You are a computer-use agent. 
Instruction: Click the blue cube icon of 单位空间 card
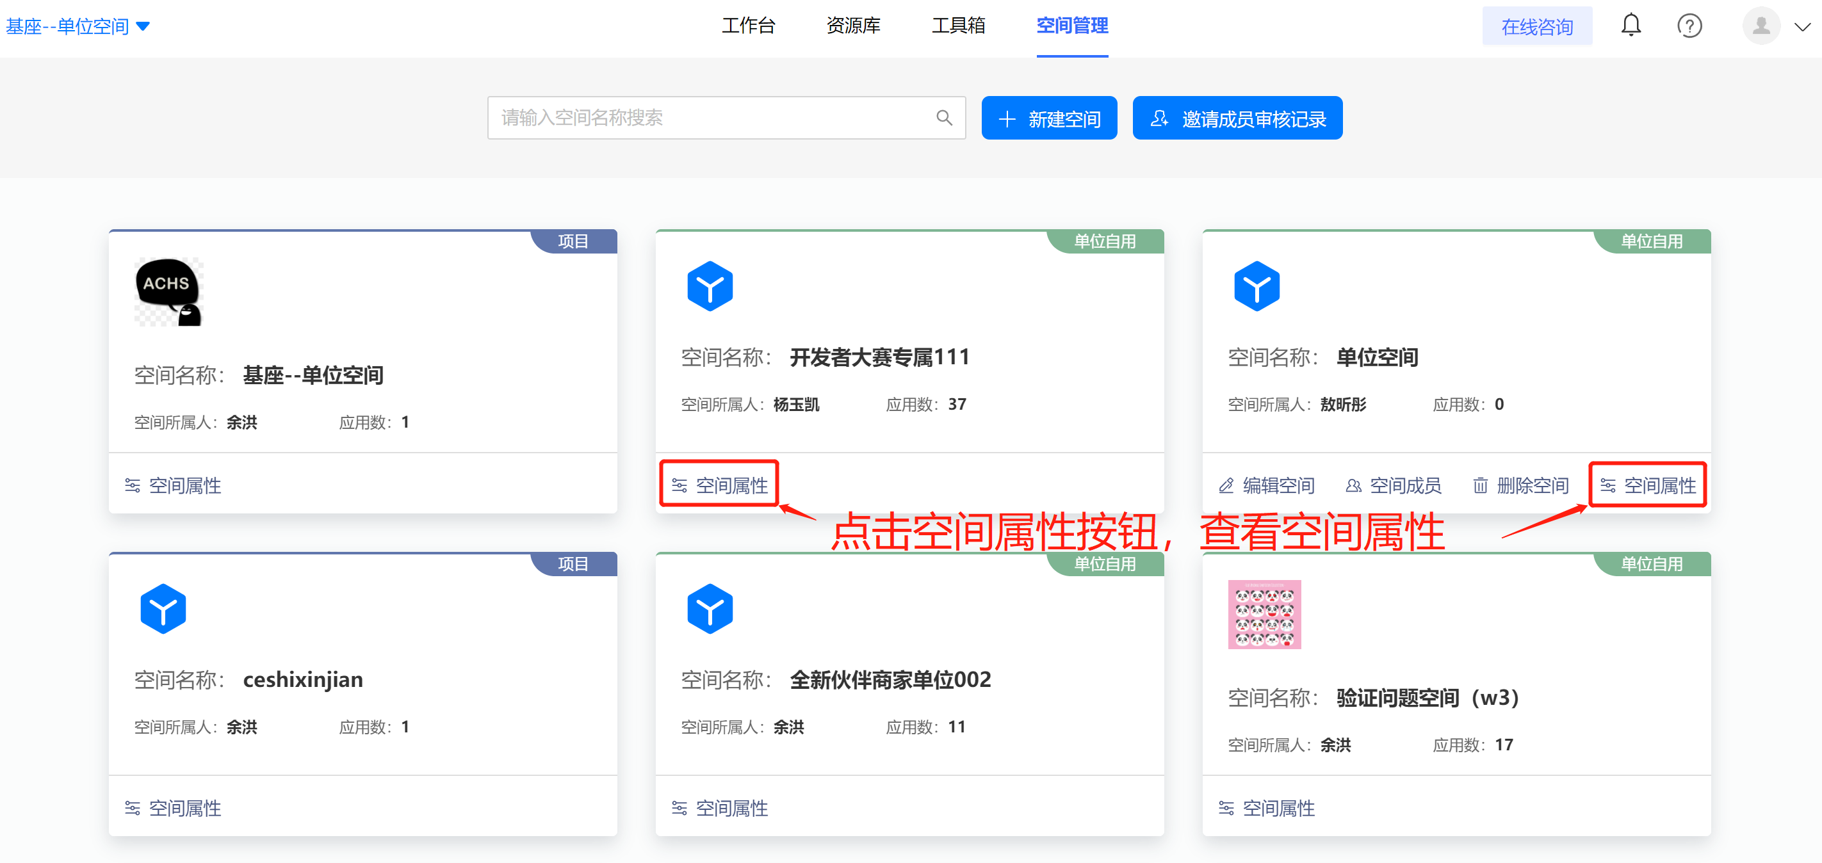pos(1256,286)
